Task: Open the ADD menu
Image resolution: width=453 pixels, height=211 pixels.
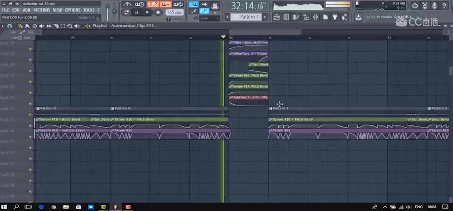Action: 26,10
